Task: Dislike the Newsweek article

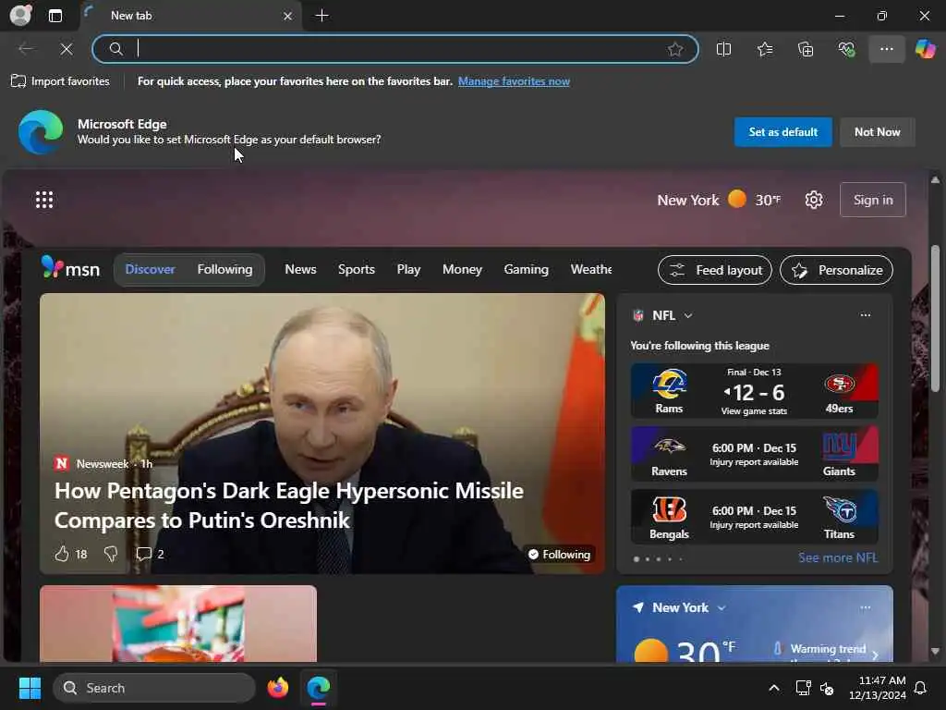Action: coord(111,554)
